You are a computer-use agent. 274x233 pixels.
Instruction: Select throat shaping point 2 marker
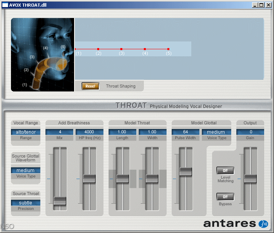[98, 49]
